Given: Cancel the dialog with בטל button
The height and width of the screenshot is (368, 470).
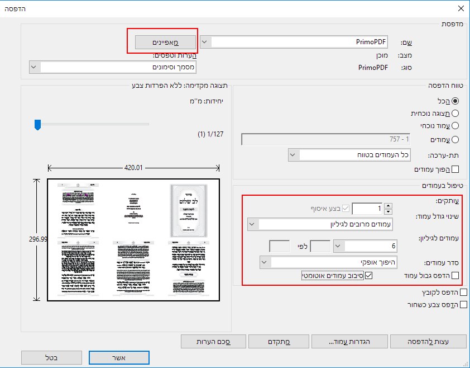Looking at the screenshot, I should (x=51, y=358).
